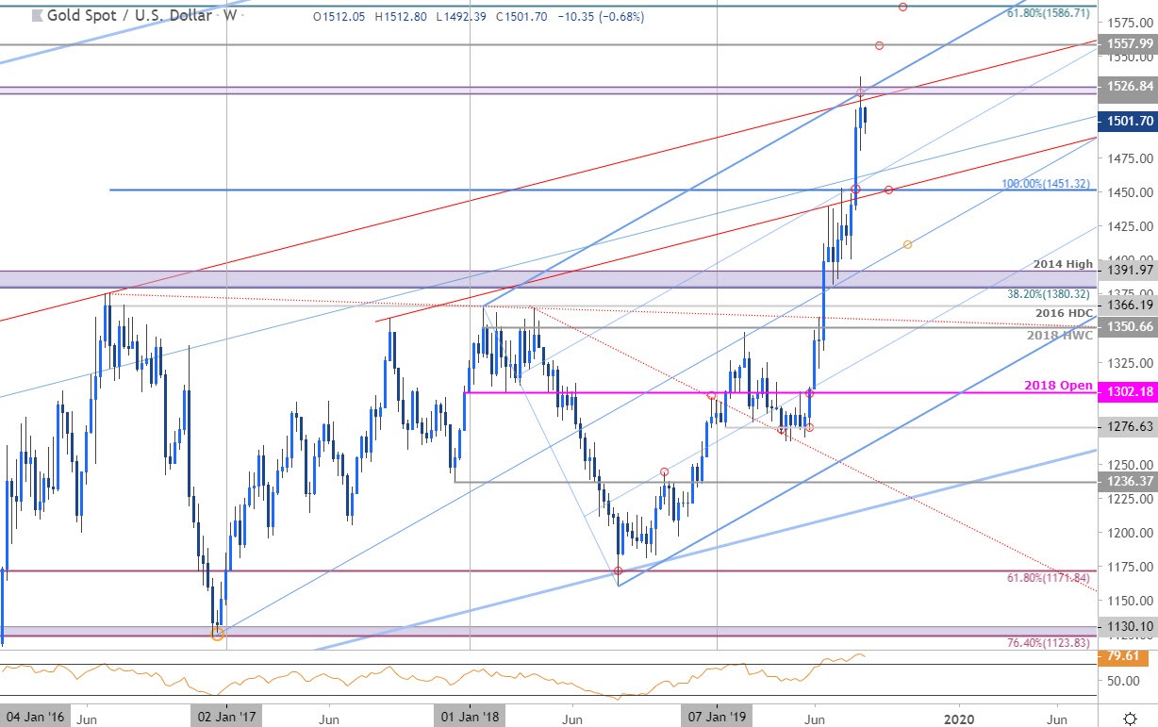Click the RSI value label 79.61
Image resolution: width=1158 pixels, height=727 pixels.
point(1122,657)
